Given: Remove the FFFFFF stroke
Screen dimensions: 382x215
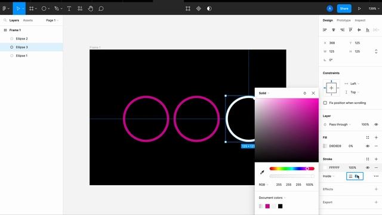Looking at the screenshot, I should [376, 167].
